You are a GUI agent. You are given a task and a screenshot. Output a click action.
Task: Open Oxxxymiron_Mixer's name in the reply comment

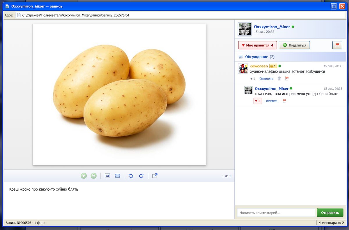(272, 88)
